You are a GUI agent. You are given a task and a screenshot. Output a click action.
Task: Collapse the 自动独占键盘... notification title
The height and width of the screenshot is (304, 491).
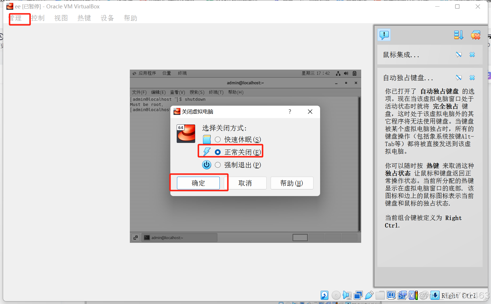point(408,78)
